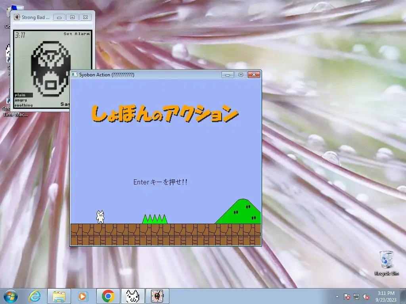
Task: Open the Action Center flag icon
Action: click(347, 297)
